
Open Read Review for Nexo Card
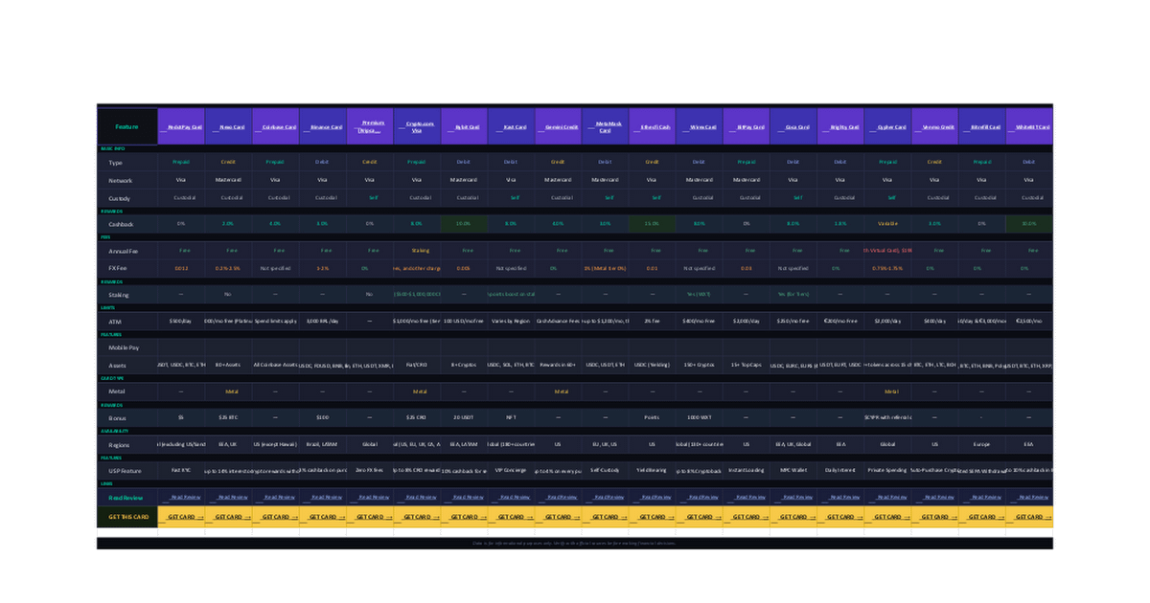coord(232,497)
